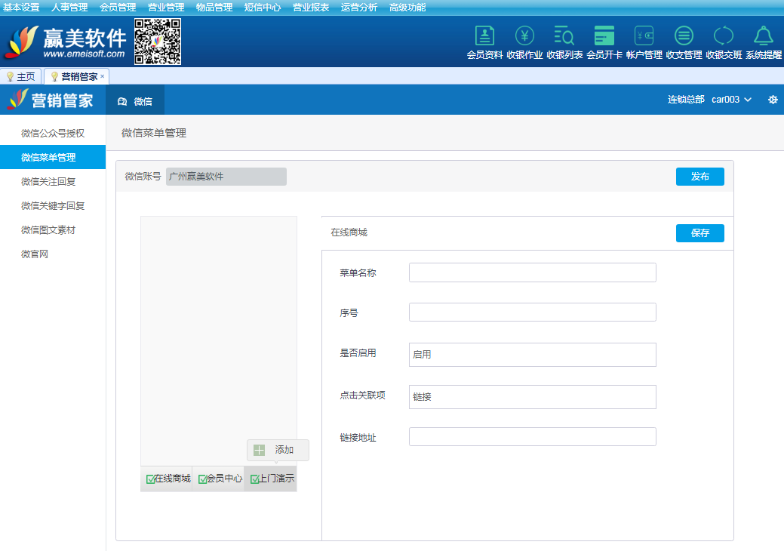784x551 pixels.
Task: Click the 收银作业 cashier icon
Action: point(524,36)
